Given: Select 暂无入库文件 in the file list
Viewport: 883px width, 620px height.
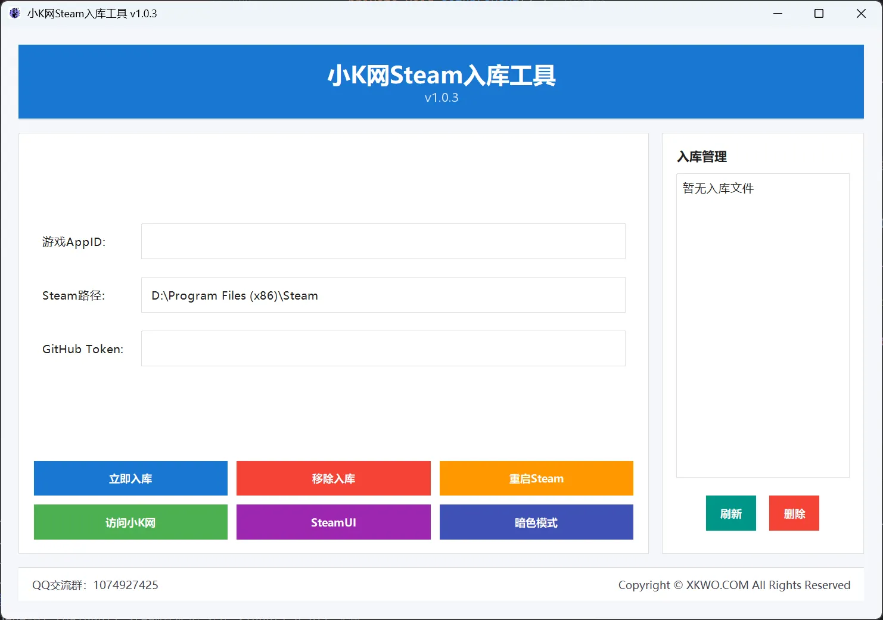Looking at the screenshot, I should 717,188.
